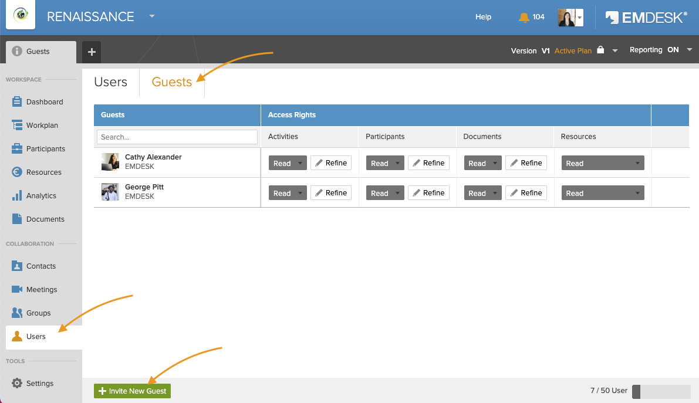Image resolution: width=699 pixels, height=403 pixels.
Task: Open the Help link
Action: point(483,17)
